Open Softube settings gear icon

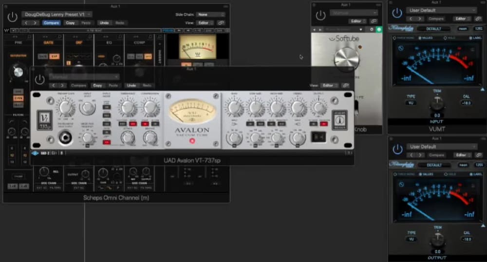pos(372,30)
